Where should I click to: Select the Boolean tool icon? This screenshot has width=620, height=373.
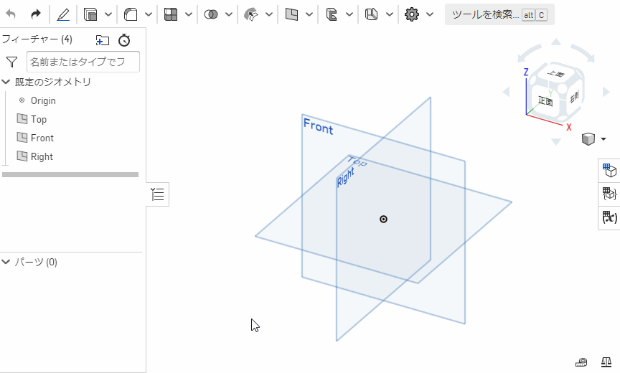coord(211,14)
